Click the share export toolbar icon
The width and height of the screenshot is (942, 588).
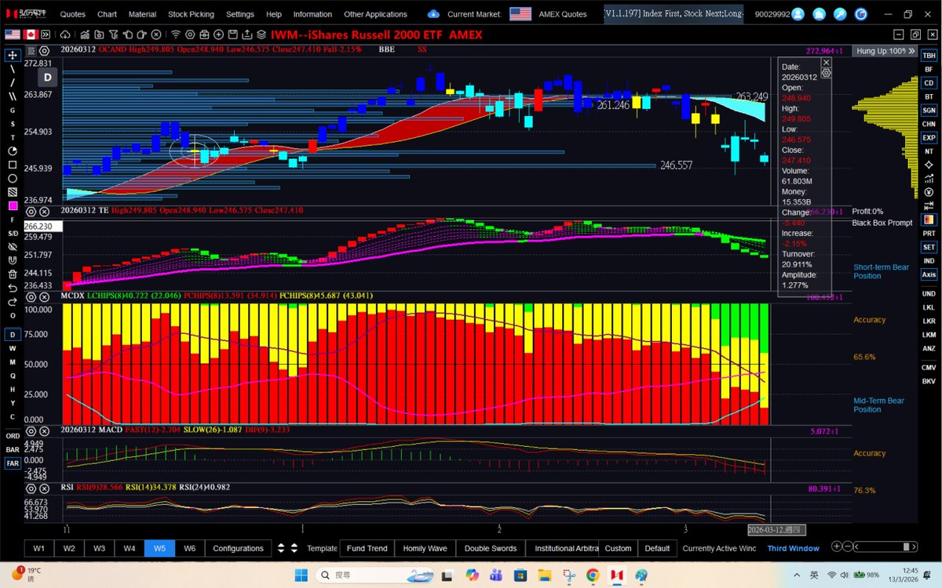tap(247, 34)
